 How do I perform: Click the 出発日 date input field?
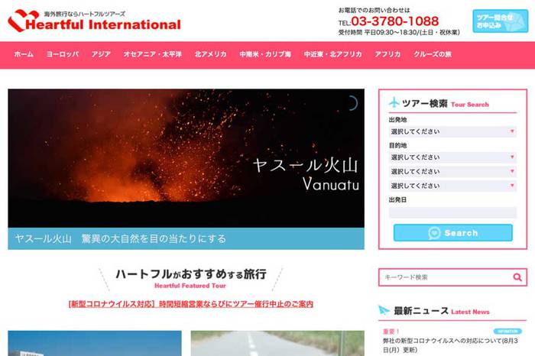pyautogui.click(x=452, y=212)
